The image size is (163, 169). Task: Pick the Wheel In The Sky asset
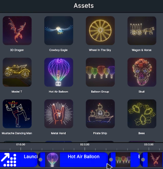[100, 30]
